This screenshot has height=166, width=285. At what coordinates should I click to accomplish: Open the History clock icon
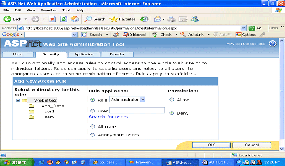point(144,19)
